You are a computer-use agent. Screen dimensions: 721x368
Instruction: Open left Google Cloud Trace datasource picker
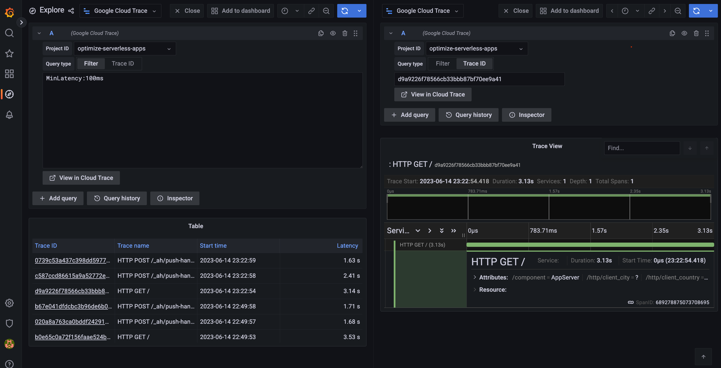point(120,11)
